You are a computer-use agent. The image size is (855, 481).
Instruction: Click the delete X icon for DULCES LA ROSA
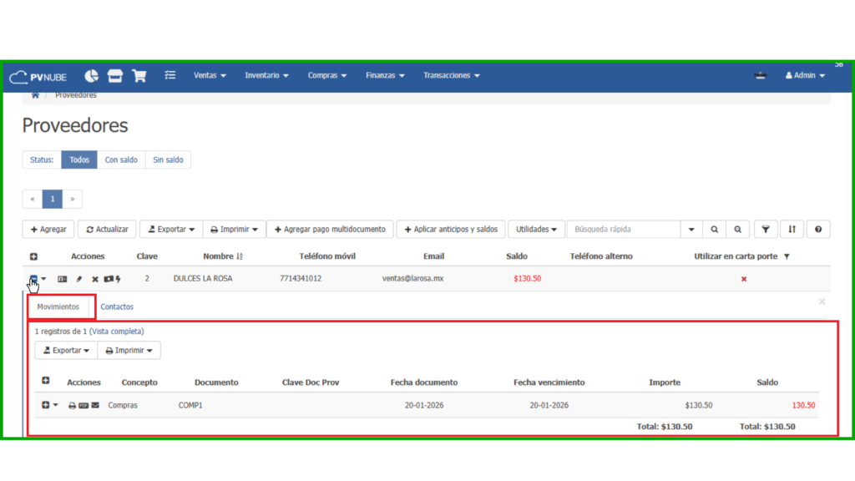(94, 279)
